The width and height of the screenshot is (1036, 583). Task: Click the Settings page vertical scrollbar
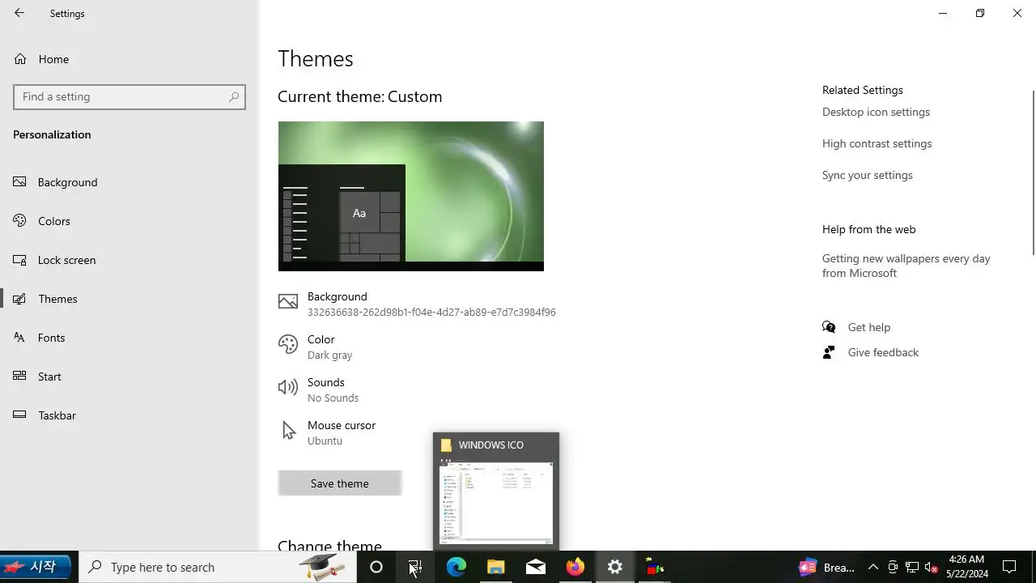[1032, 172]
